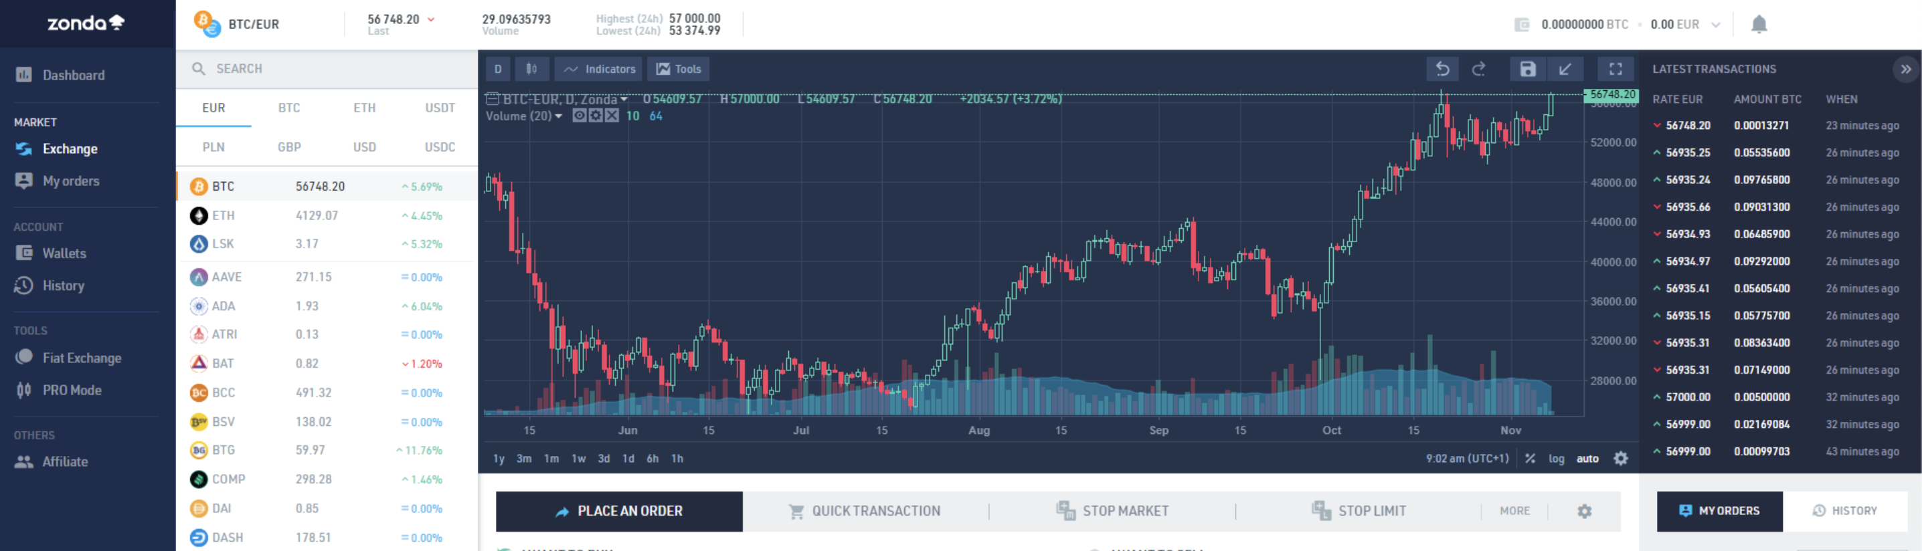Image resolution: width=1922 pixels, height=551 pixels.
Task: Open chart settings gear near auto
Action: (1621, 459)
